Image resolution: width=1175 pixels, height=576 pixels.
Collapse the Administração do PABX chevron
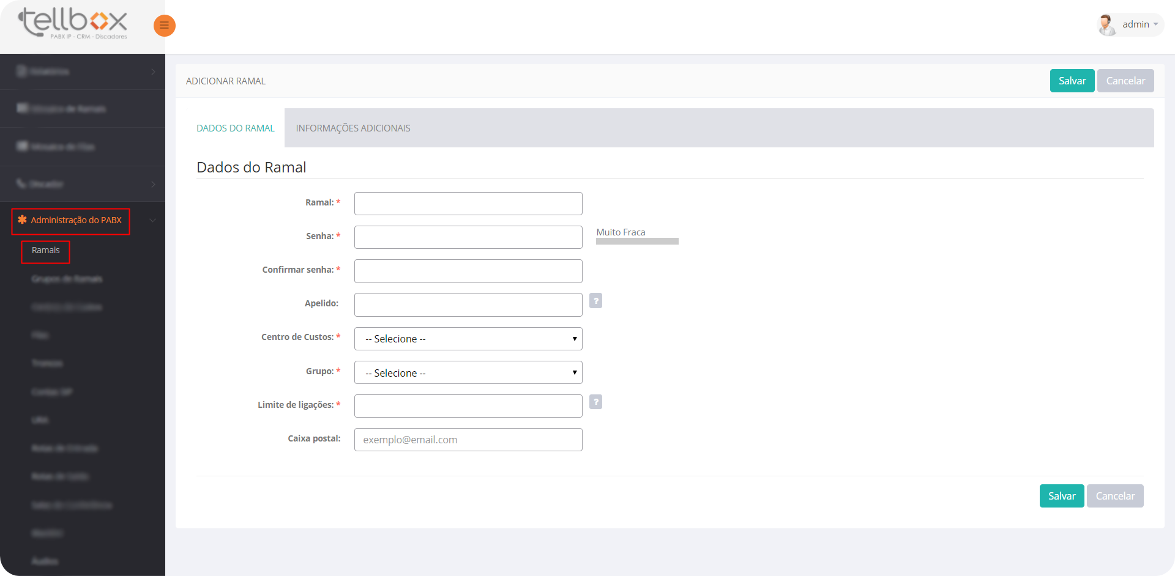pos(152,220)
